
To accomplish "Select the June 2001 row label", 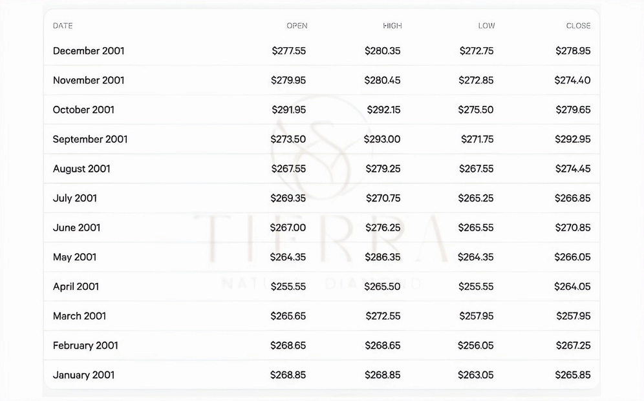I will click(x=76, y=228).
